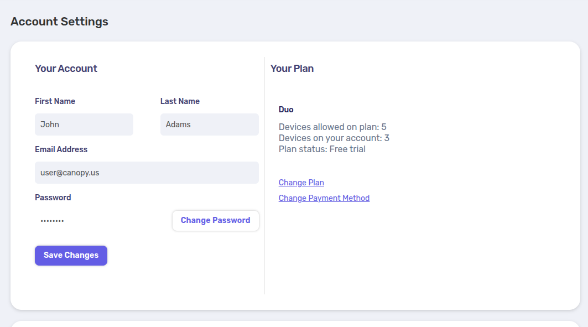This screenshot has width=588, height=327.
Task: Click the Devices on your account text
Action: 334,138
